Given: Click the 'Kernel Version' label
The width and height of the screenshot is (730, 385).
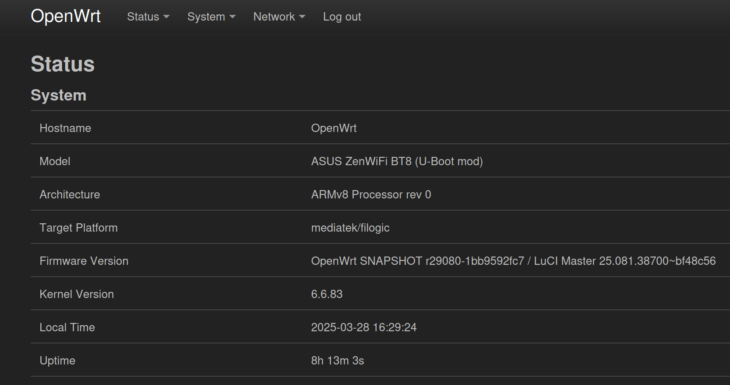Looking at the screenshot, I should pyautogui.click(x=77, y=294).
